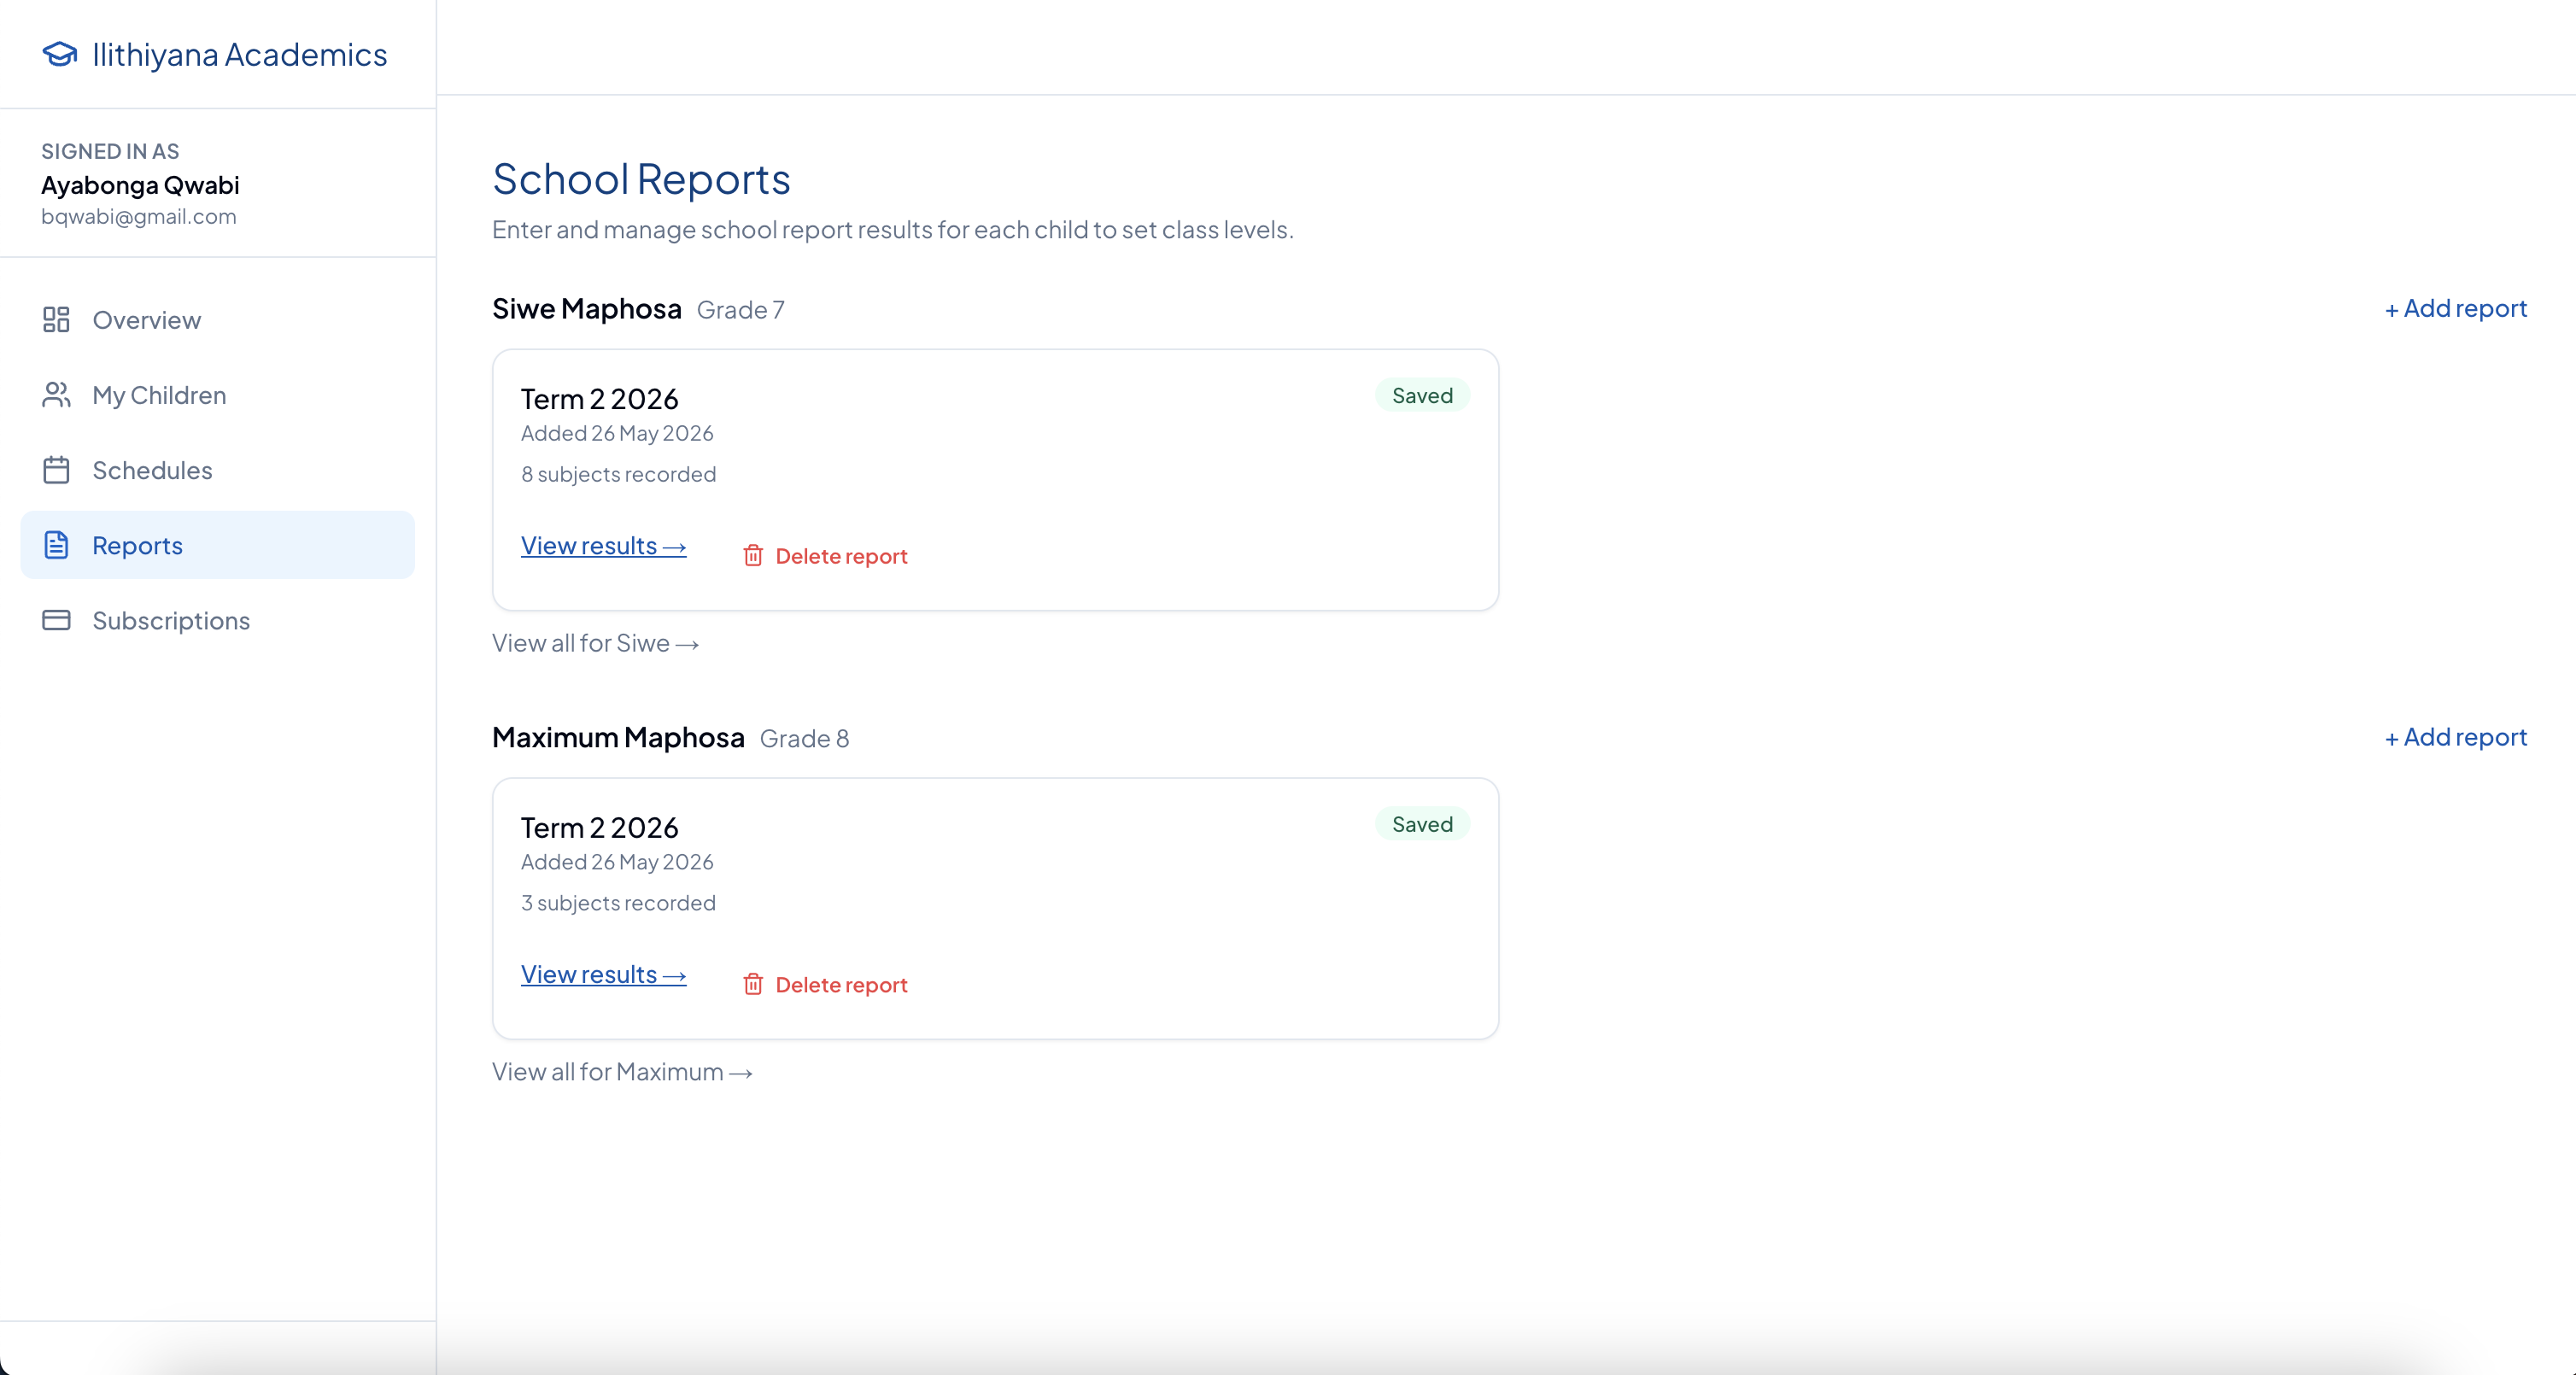Click 'Added 26 May 2026' in Siwe's card

pos(617,433)
